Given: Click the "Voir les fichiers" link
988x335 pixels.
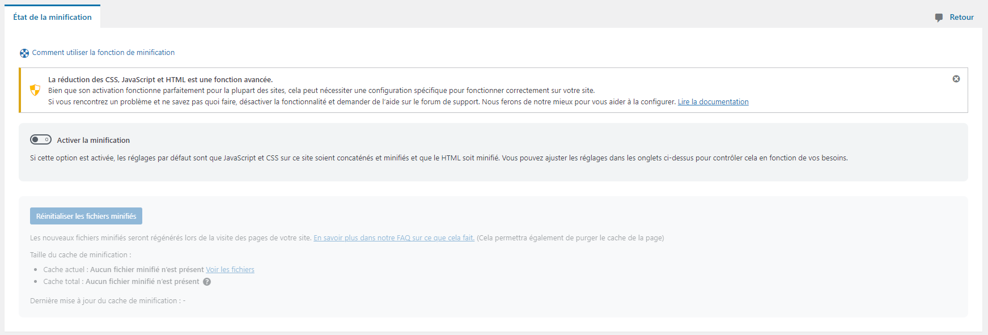Looking at the screenshot, I should pyautogui.click(x=230, y=270).
